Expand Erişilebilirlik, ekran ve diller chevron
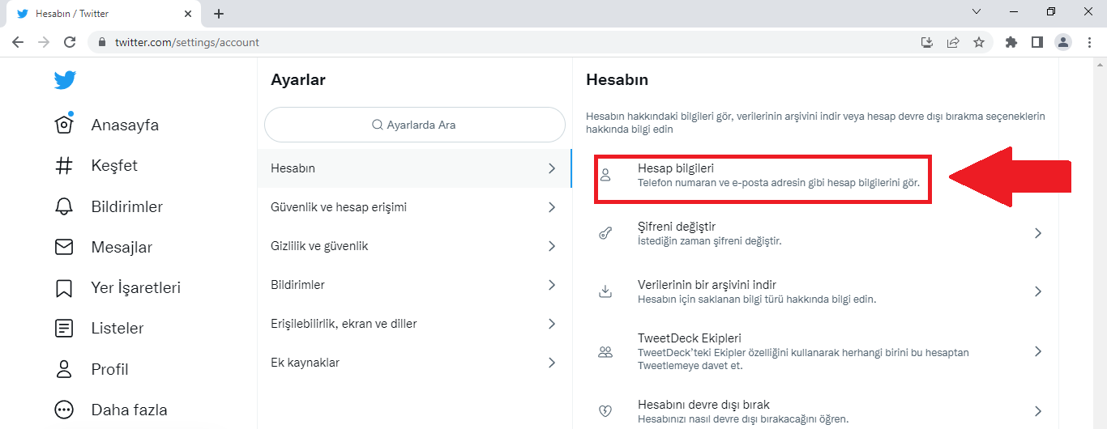 tap(552, 324)
